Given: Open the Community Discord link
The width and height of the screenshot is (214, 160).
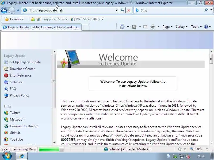Looking at the screenshot, I should pos(24,126).
